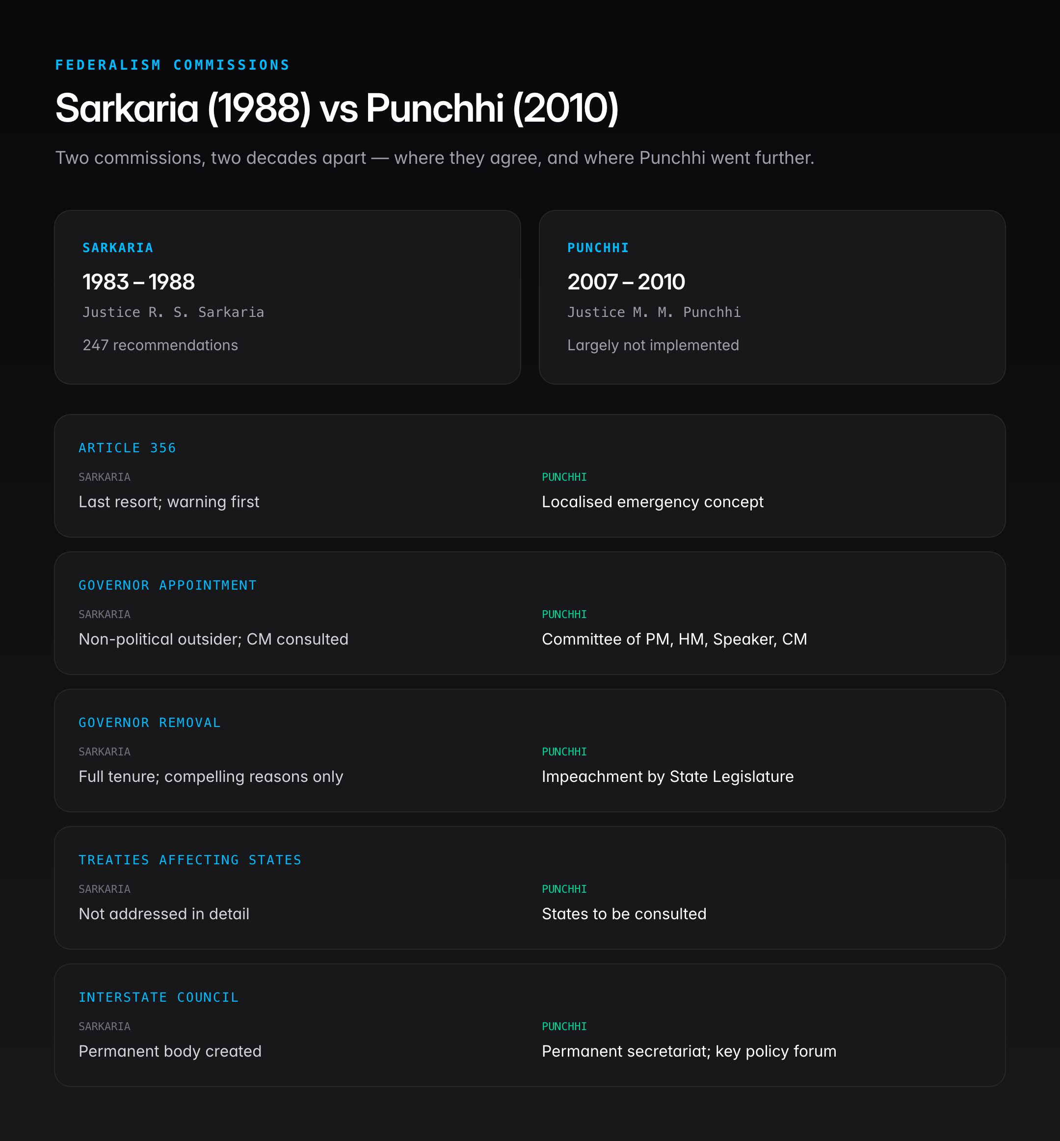Image resolution: width=1060 pixels, height=1141 pixels.
Task: Click the 1983 – 1988 date range
Action: 138,282
